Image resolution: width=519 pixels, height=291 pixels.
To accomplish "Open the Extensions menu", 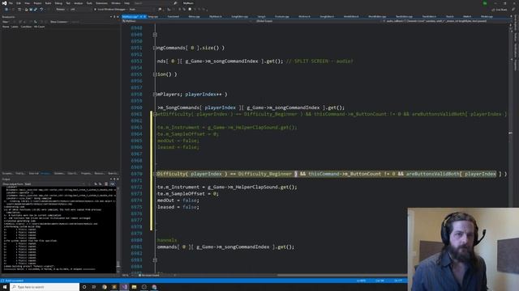I will point(101,3).
